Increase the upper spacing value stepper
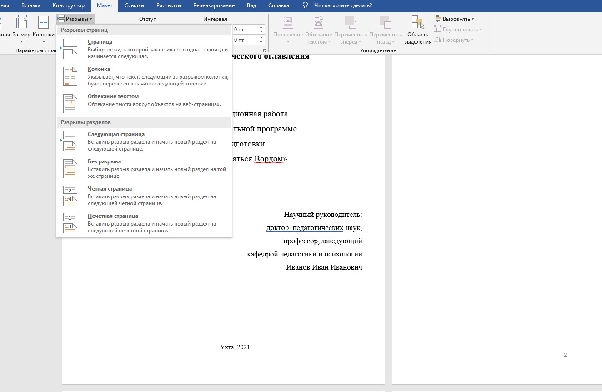The image size is (602, 392). click(261, 27)
